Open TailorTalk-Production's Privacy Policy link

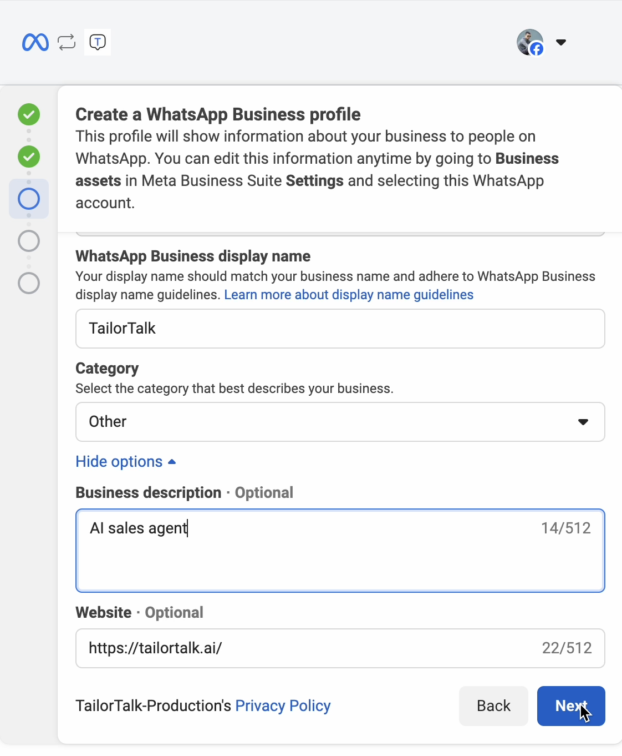coord(283,705)
